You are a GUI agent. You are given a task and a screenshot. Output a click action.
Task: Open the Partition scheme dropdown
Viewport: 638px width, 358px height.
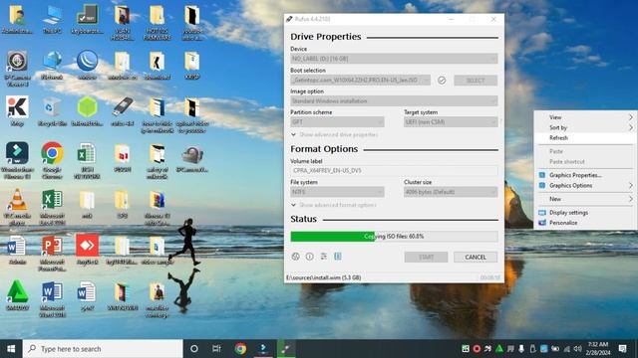[x=337, y=121]
